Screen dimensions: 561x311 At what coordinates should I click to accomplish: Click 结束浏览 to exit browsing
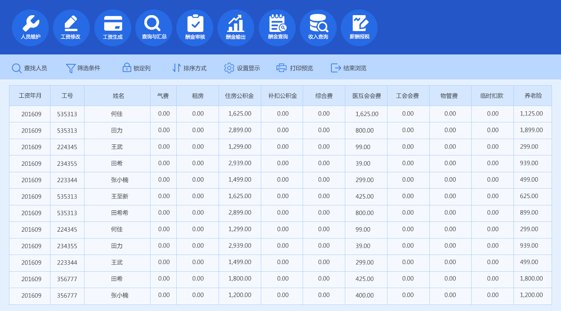(x=349, y=68)
